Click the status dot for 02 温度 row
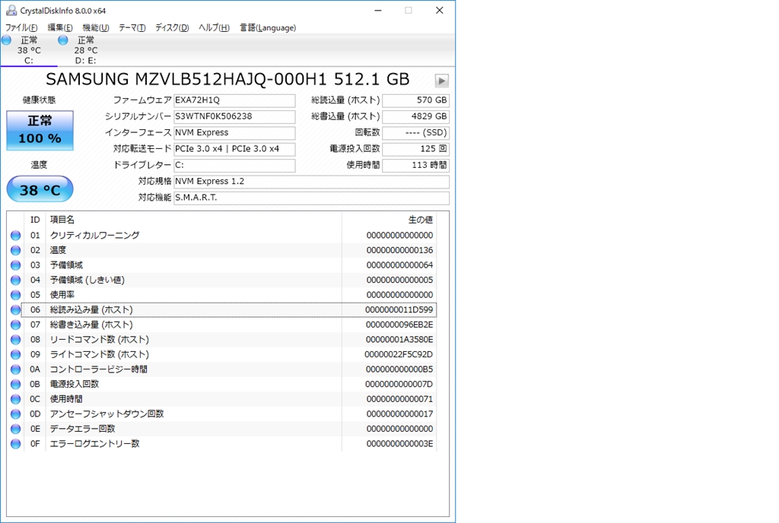This screenshot has height=523, width=779. pos(16,251)
